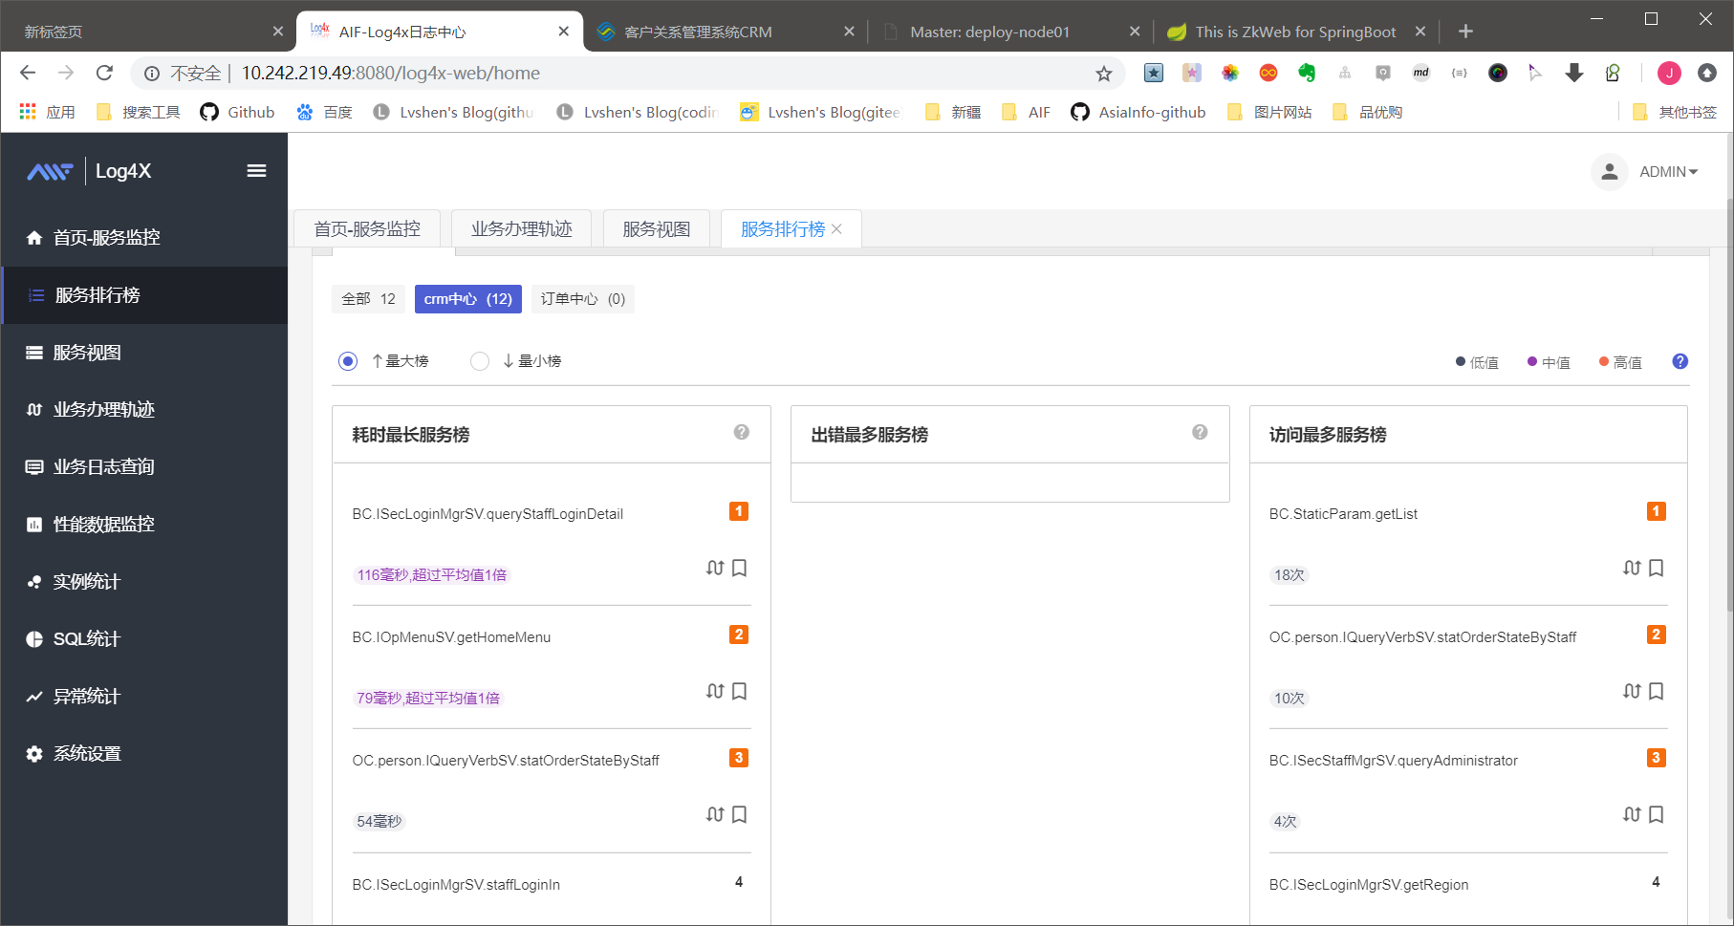Filter by 全部 12
Image resolution: width=1734 pixels, height=926 pixels.
pyautogui.click(x=368, y=299)
